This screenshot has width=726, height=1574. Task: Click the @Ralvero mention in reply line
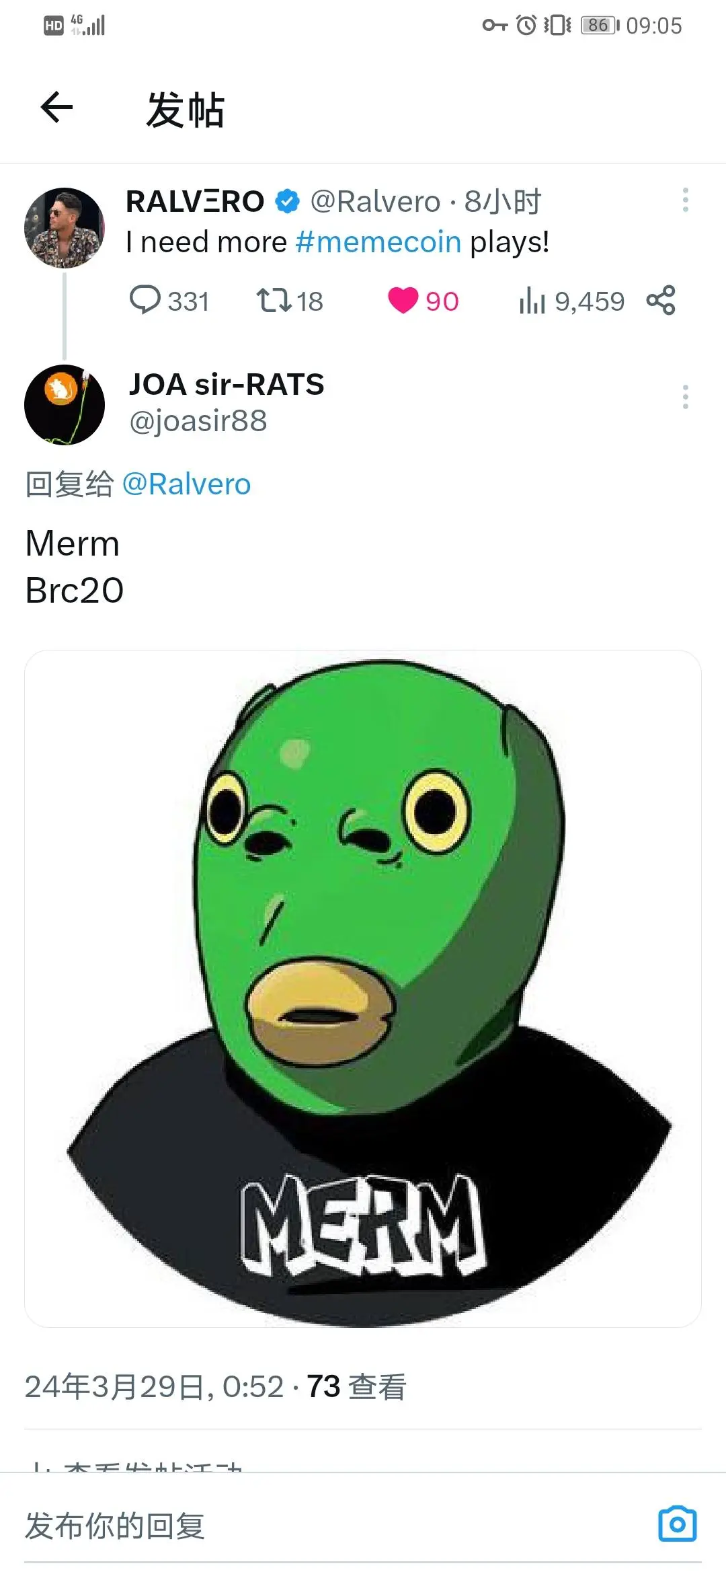click(x=186, y=484)
